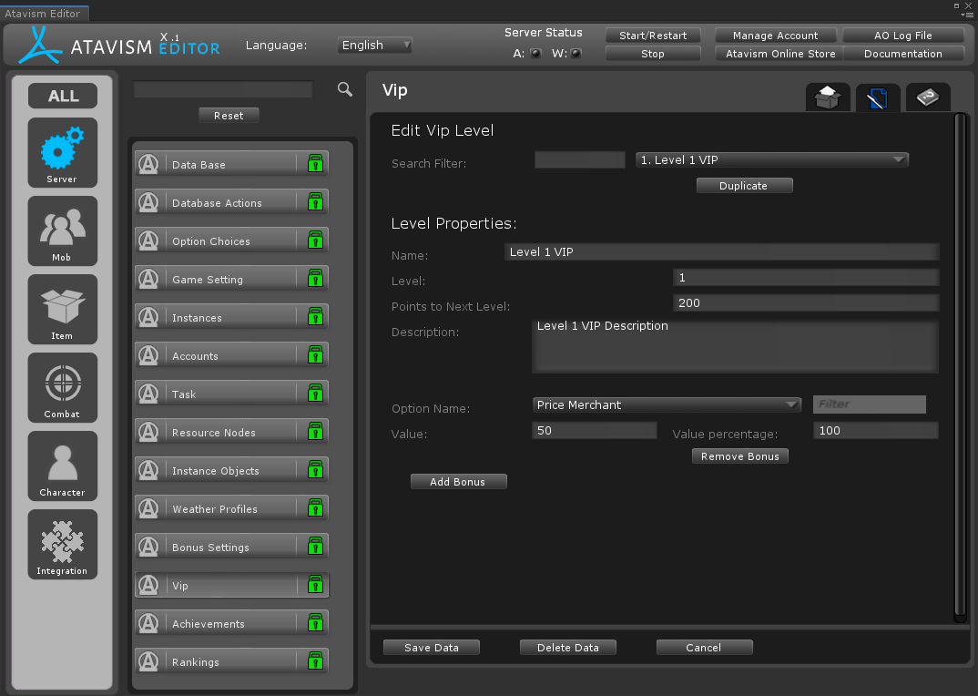Toggle the green lock beside Game Setting

[315, 279]
